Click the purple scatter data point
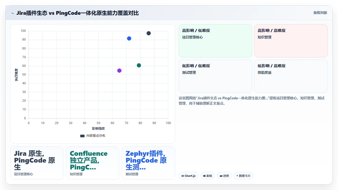338x190 pixels. [x=119, y=71]
